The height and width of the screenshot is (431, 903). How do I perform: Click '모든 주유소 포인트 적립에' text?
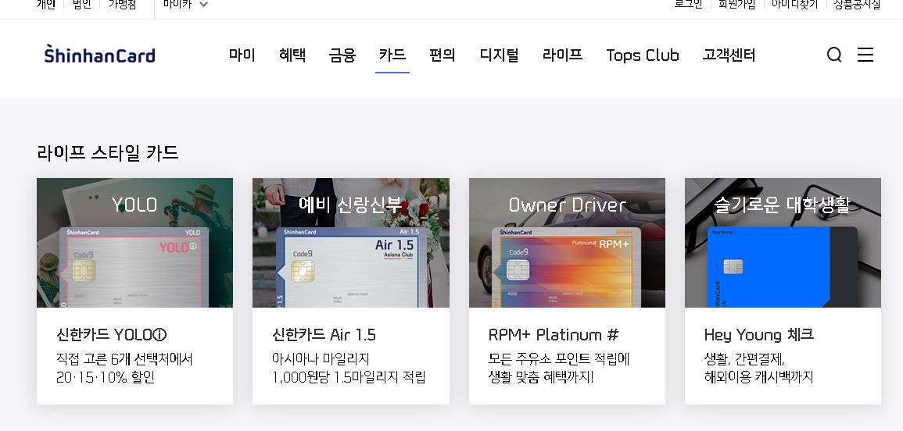559,359
